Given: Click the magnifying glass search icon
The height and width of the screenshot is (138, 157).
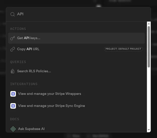Looking at the screenshot, I should (12, 14).
